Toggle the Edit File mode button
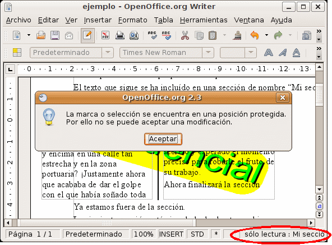 point(87,35)
